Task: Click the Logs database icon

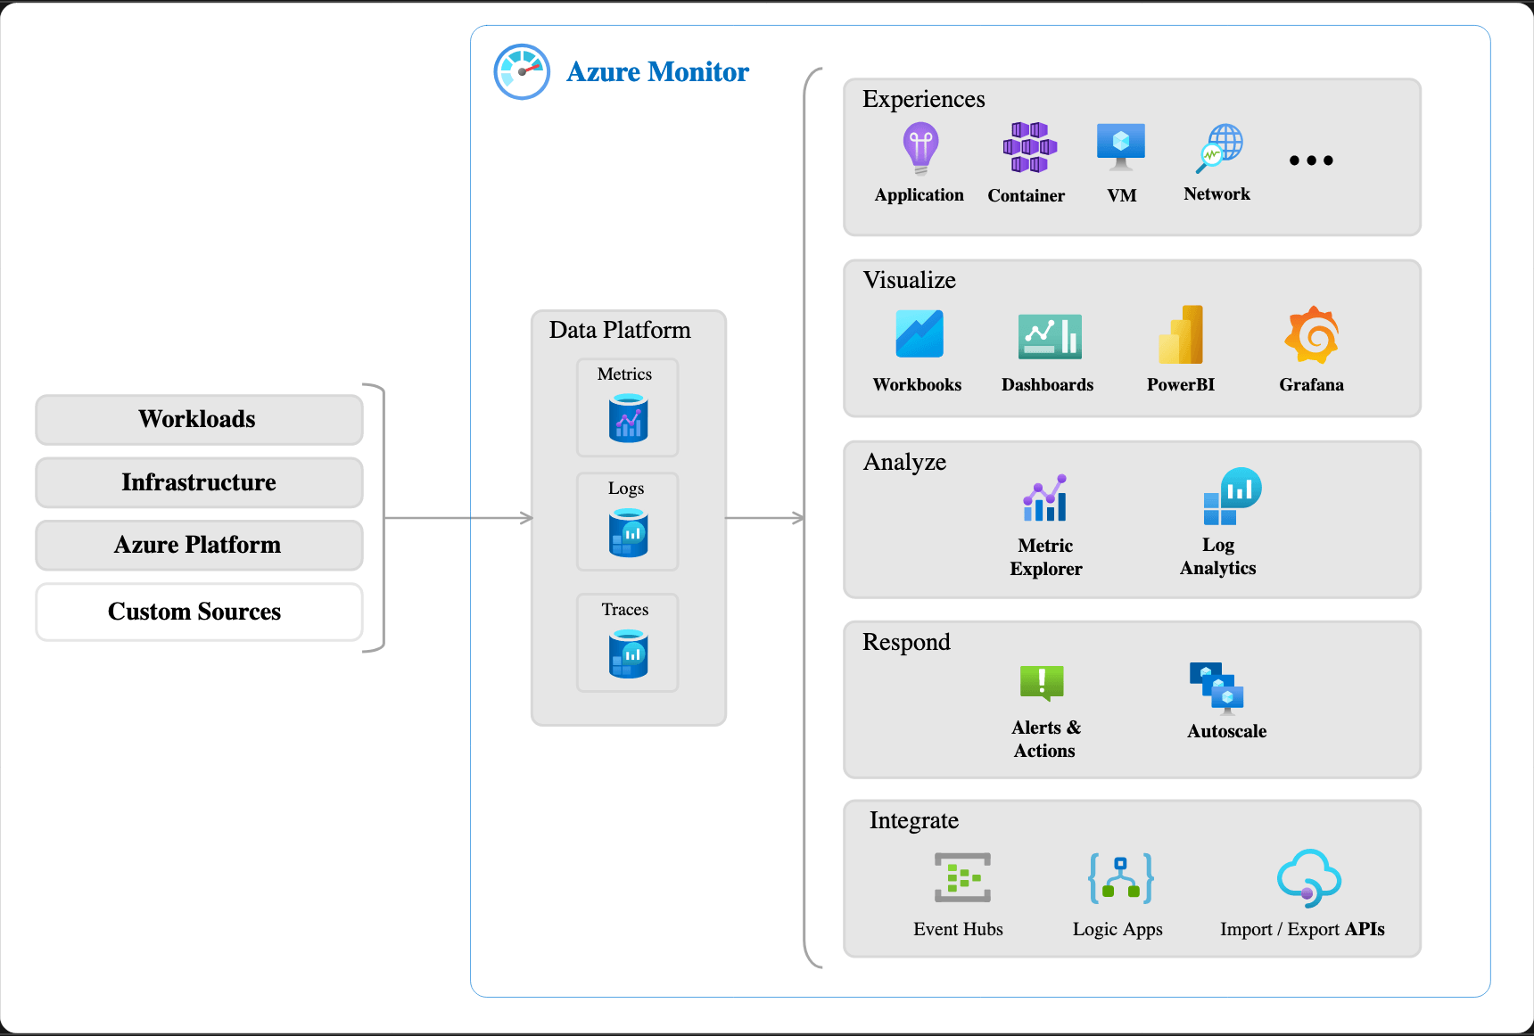Action: (628, 532)
